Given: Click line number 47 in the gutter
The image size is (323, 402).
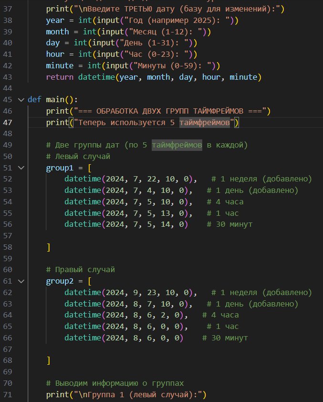Looking at the screenshot, I should coord(9,122).
